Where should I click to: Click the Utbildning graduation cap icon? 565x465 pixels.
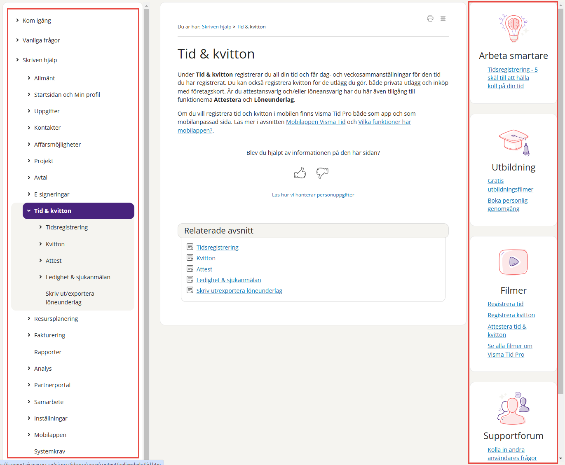[x=514, y=142]
